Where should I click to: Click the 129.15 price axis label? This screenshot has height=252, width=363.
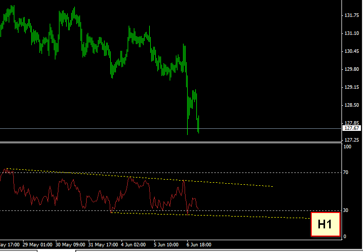(x=352, y=87)
